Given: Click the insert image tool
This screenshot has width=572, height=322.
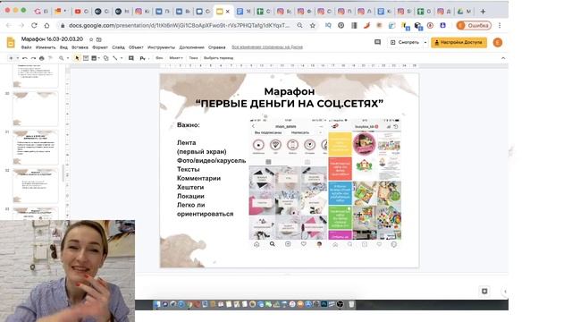Looking at the screenshot, I should pyautogui.click(x=94, y=58).
